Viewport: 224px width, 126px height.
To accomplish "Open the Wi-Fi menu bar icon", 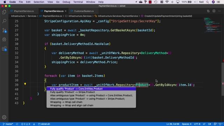I will point(167,2).
